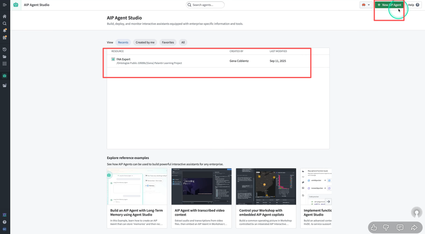Click AIP Agent with transcribed video context title
The height and width of the screenshot is (234, 425).
(200, 212)
